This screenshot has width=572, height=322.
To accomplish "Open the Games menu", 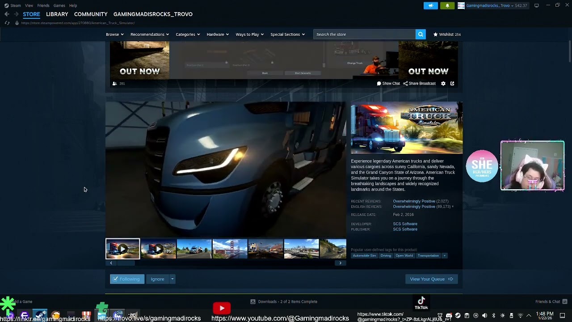I will pos(59,5).
